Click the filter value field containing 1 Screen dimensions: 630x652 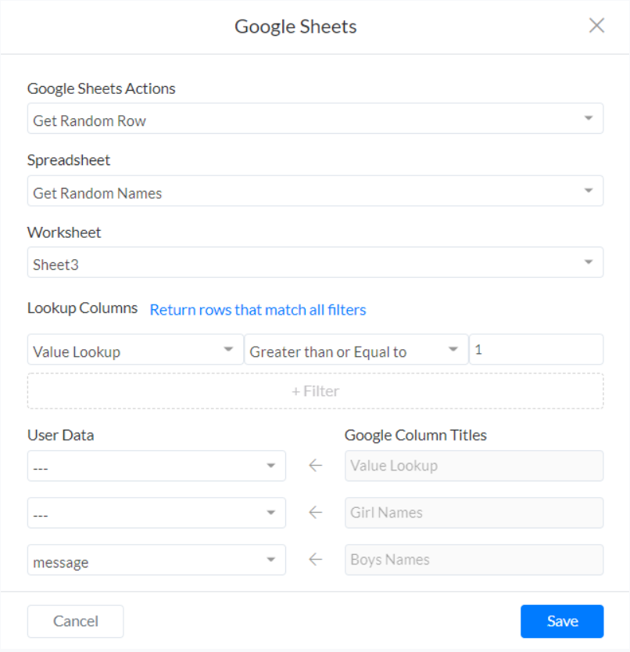coord(536,350)
